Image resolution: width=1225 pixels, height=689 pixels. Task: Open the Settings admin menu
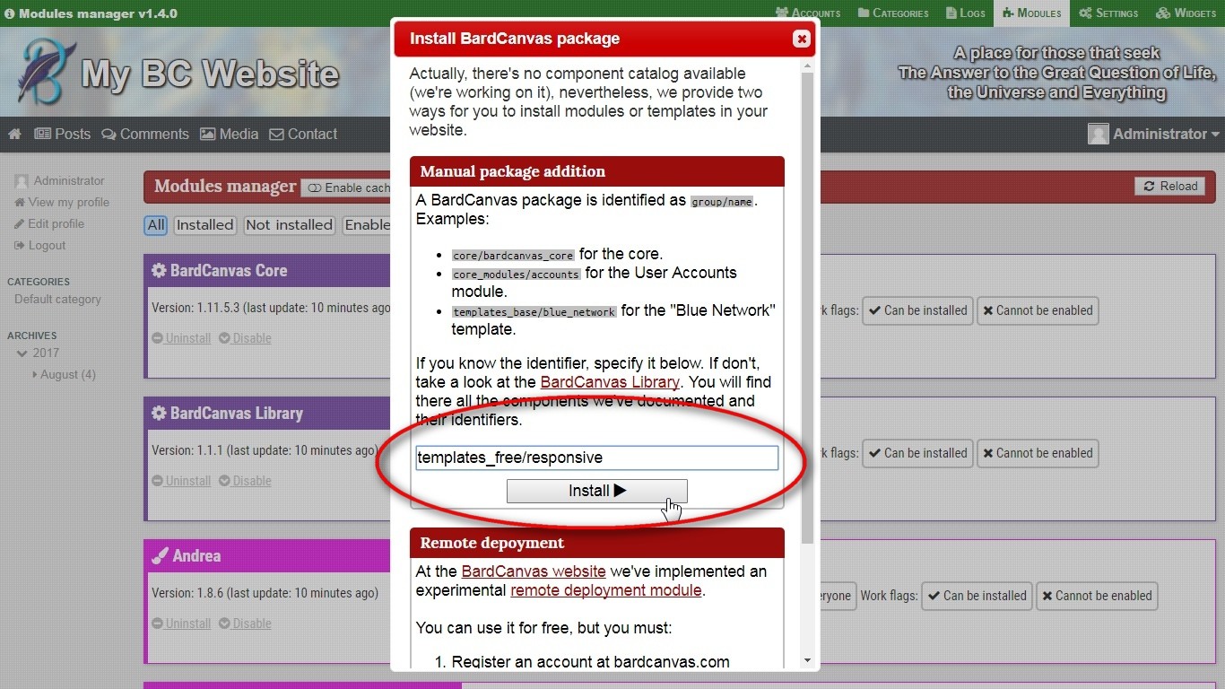click(1108, 13)
